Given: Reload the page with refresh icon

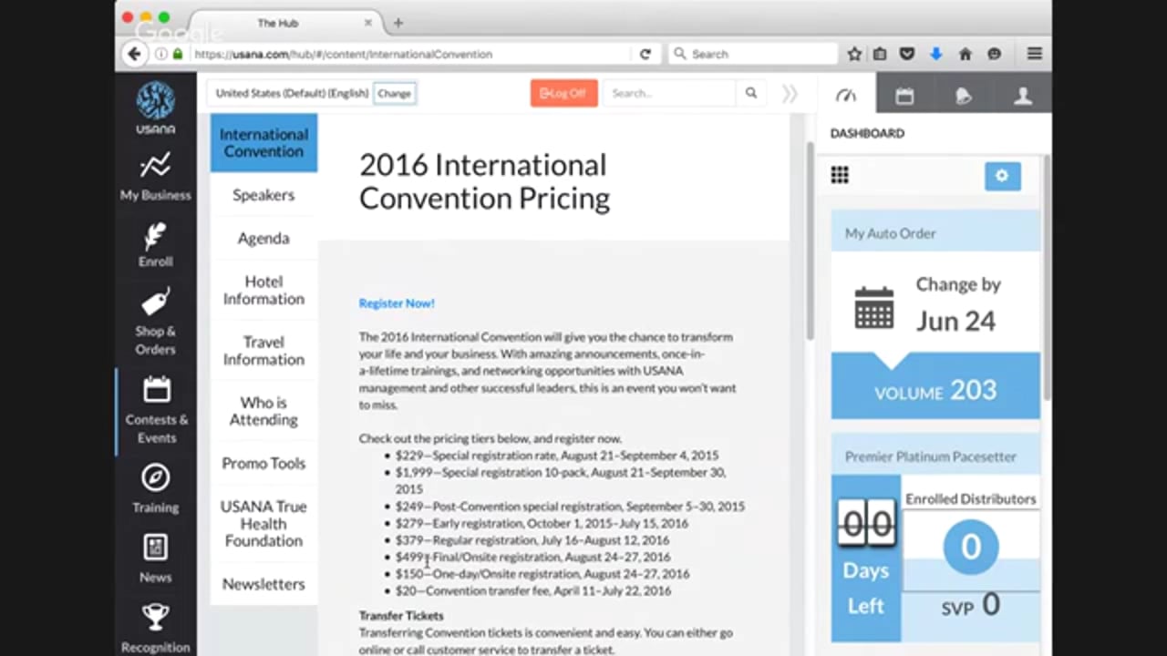Looking at the screenshot, I should (645, 54).
